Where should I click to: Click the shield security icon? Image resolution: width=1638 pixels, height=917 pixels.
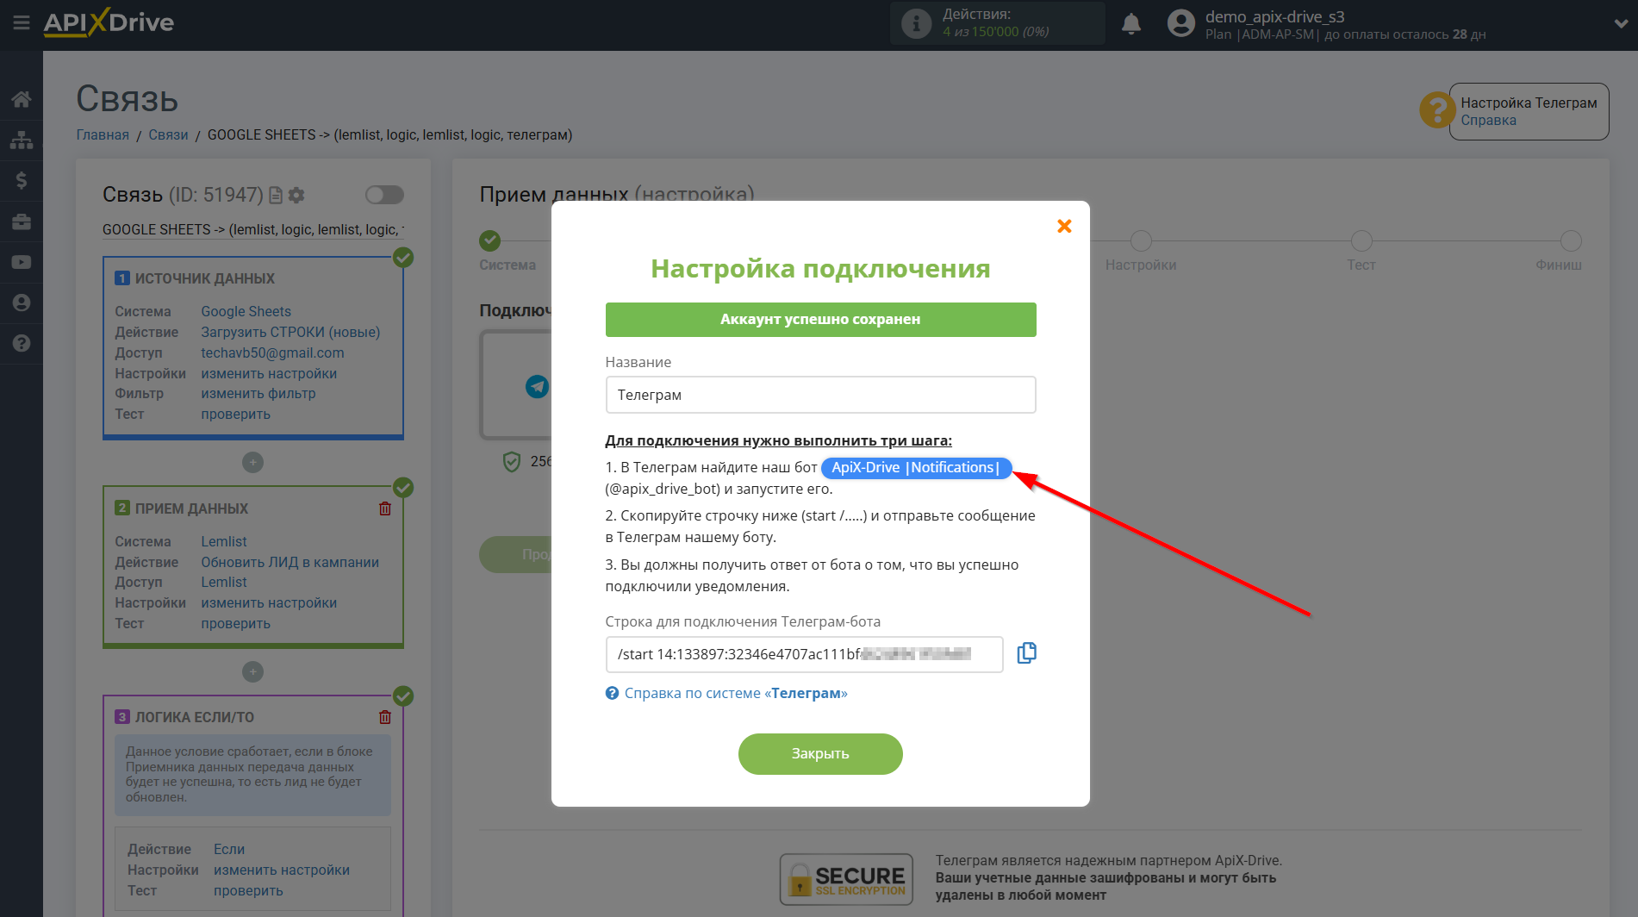point(512,462)
